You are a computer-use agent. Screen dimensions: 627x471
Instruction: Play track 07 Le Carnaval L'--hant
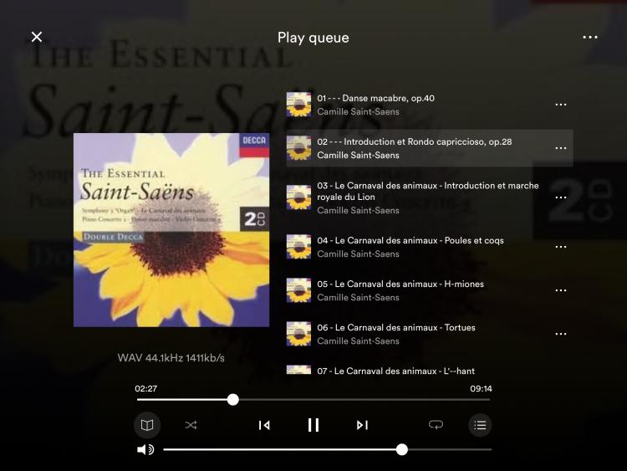click(430, 370)
